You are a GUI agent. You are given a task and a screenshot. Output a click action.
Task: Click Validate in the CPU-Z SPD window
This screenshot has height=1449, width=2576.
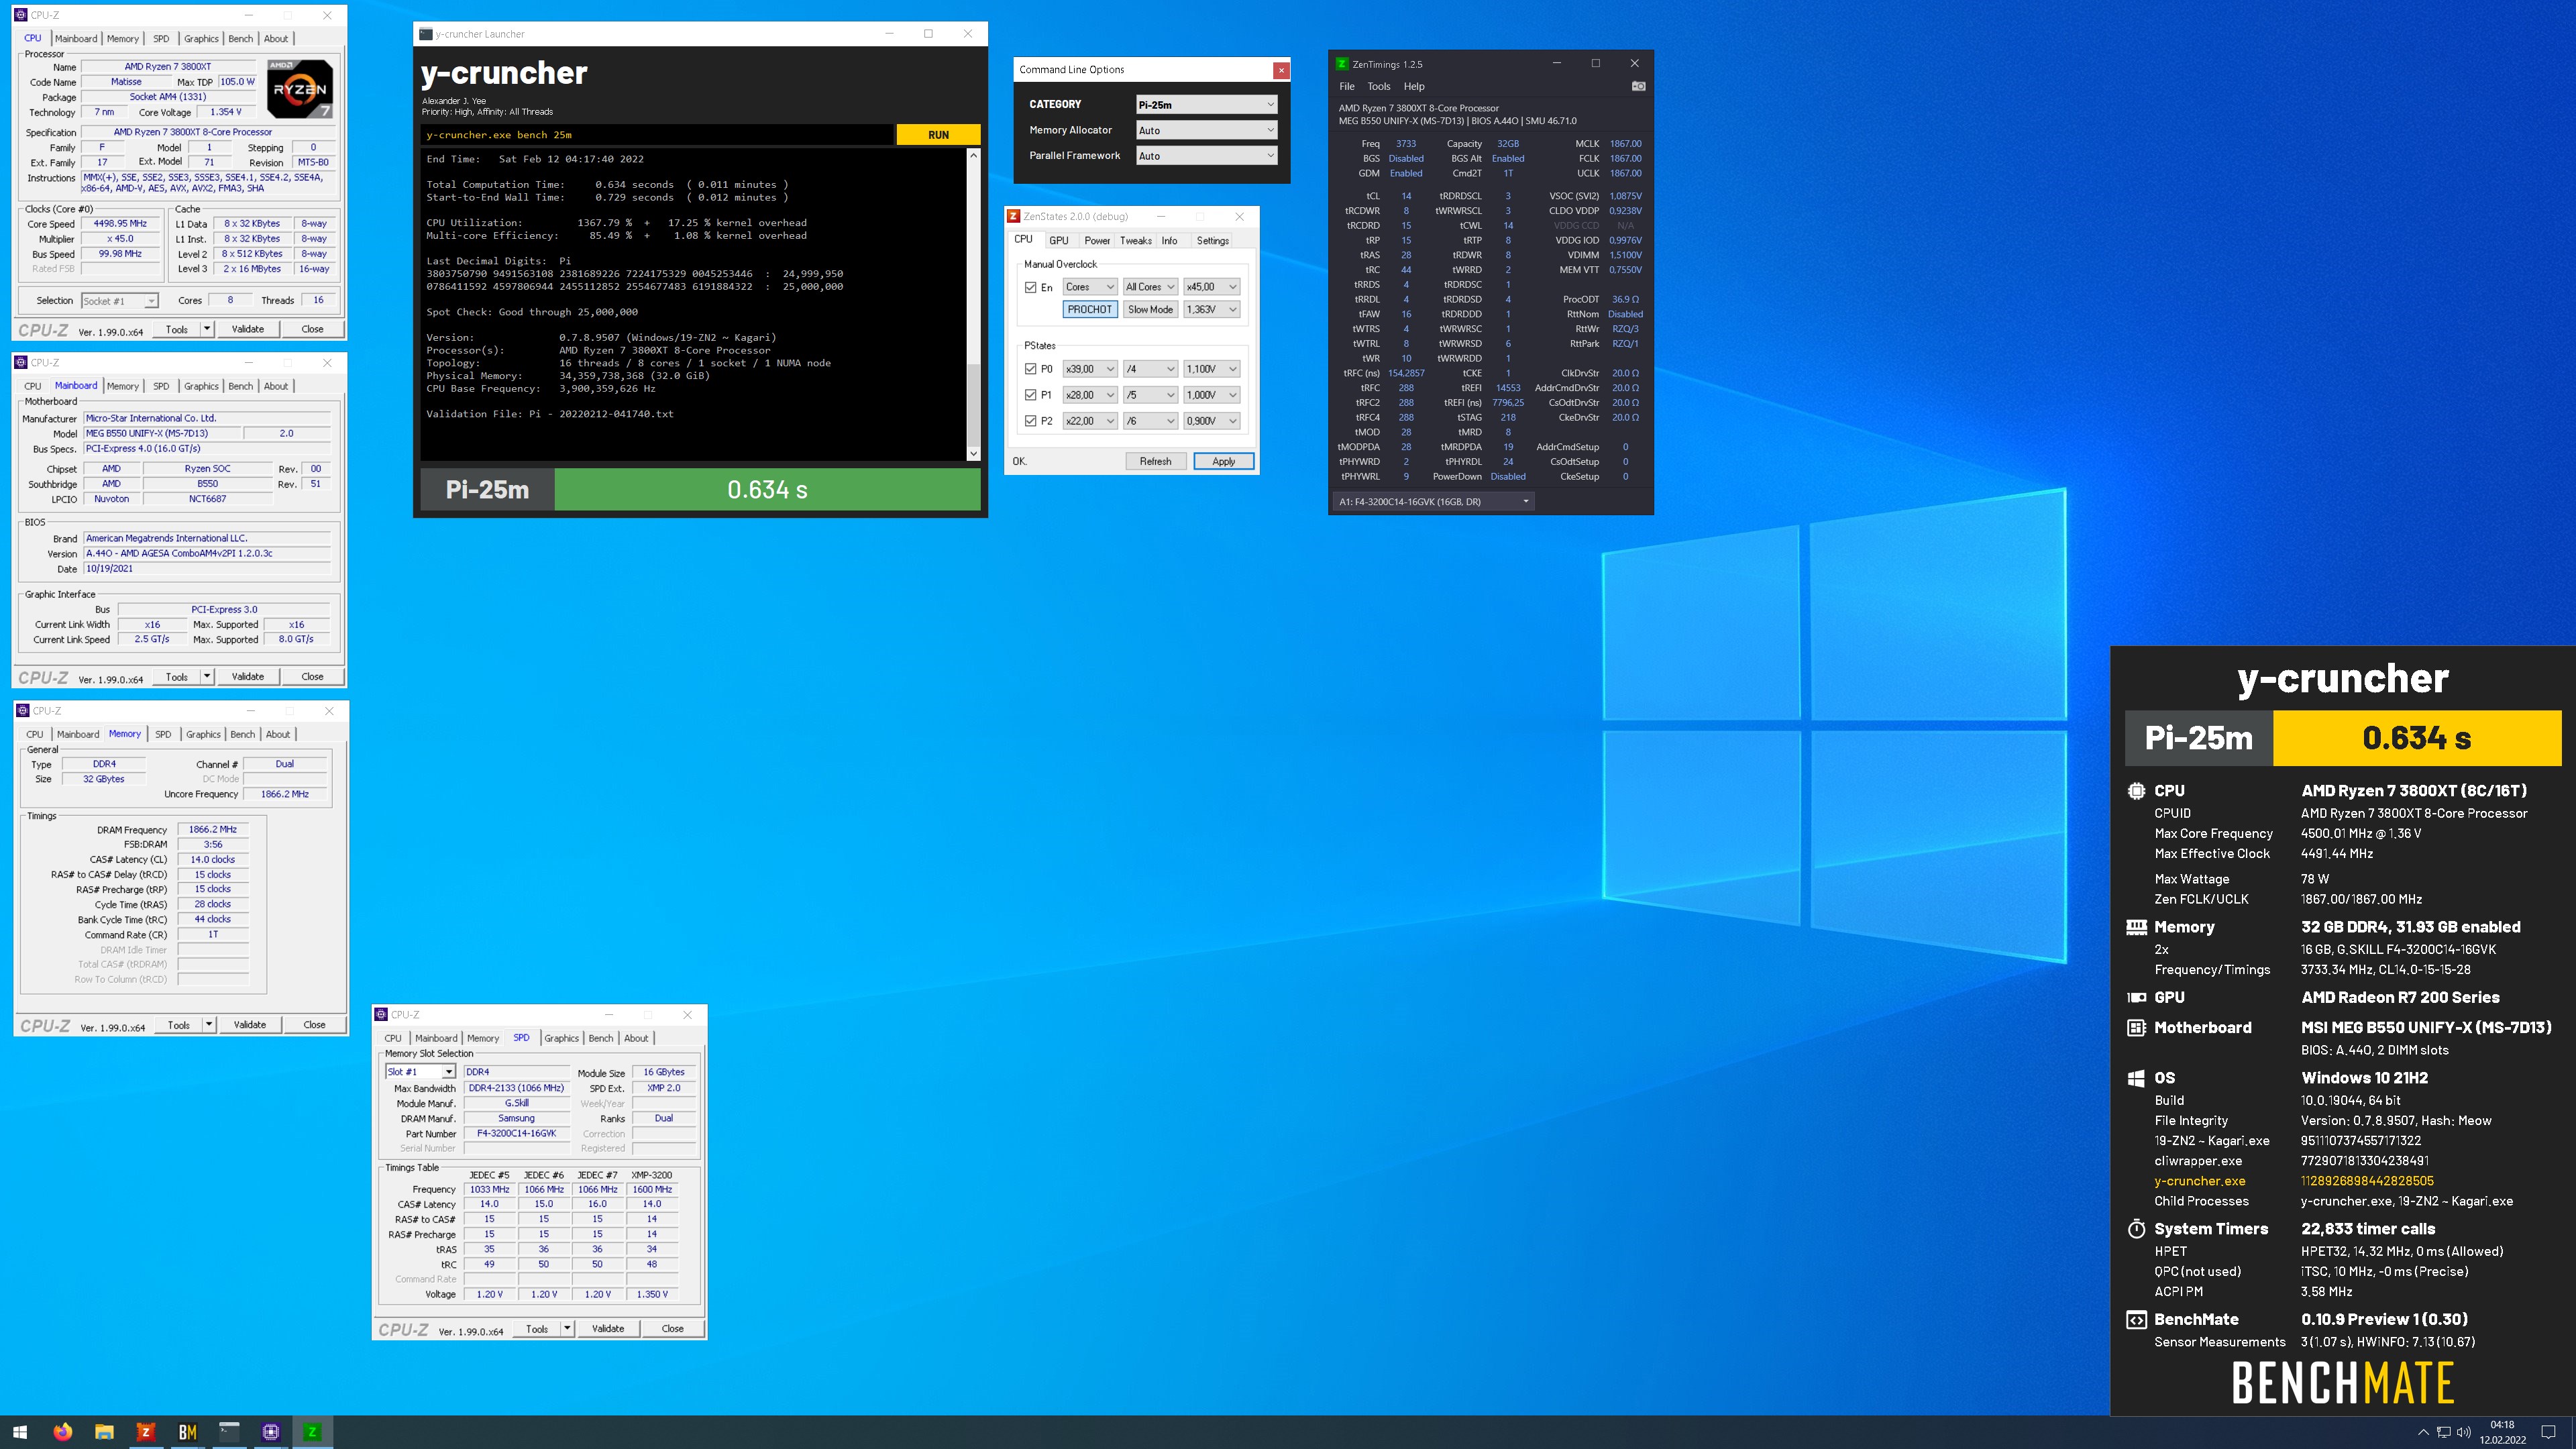click(607, 1329)
